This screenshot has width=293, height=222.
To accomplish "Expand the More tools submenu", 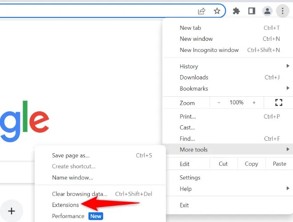I will (x=229, y=150).
